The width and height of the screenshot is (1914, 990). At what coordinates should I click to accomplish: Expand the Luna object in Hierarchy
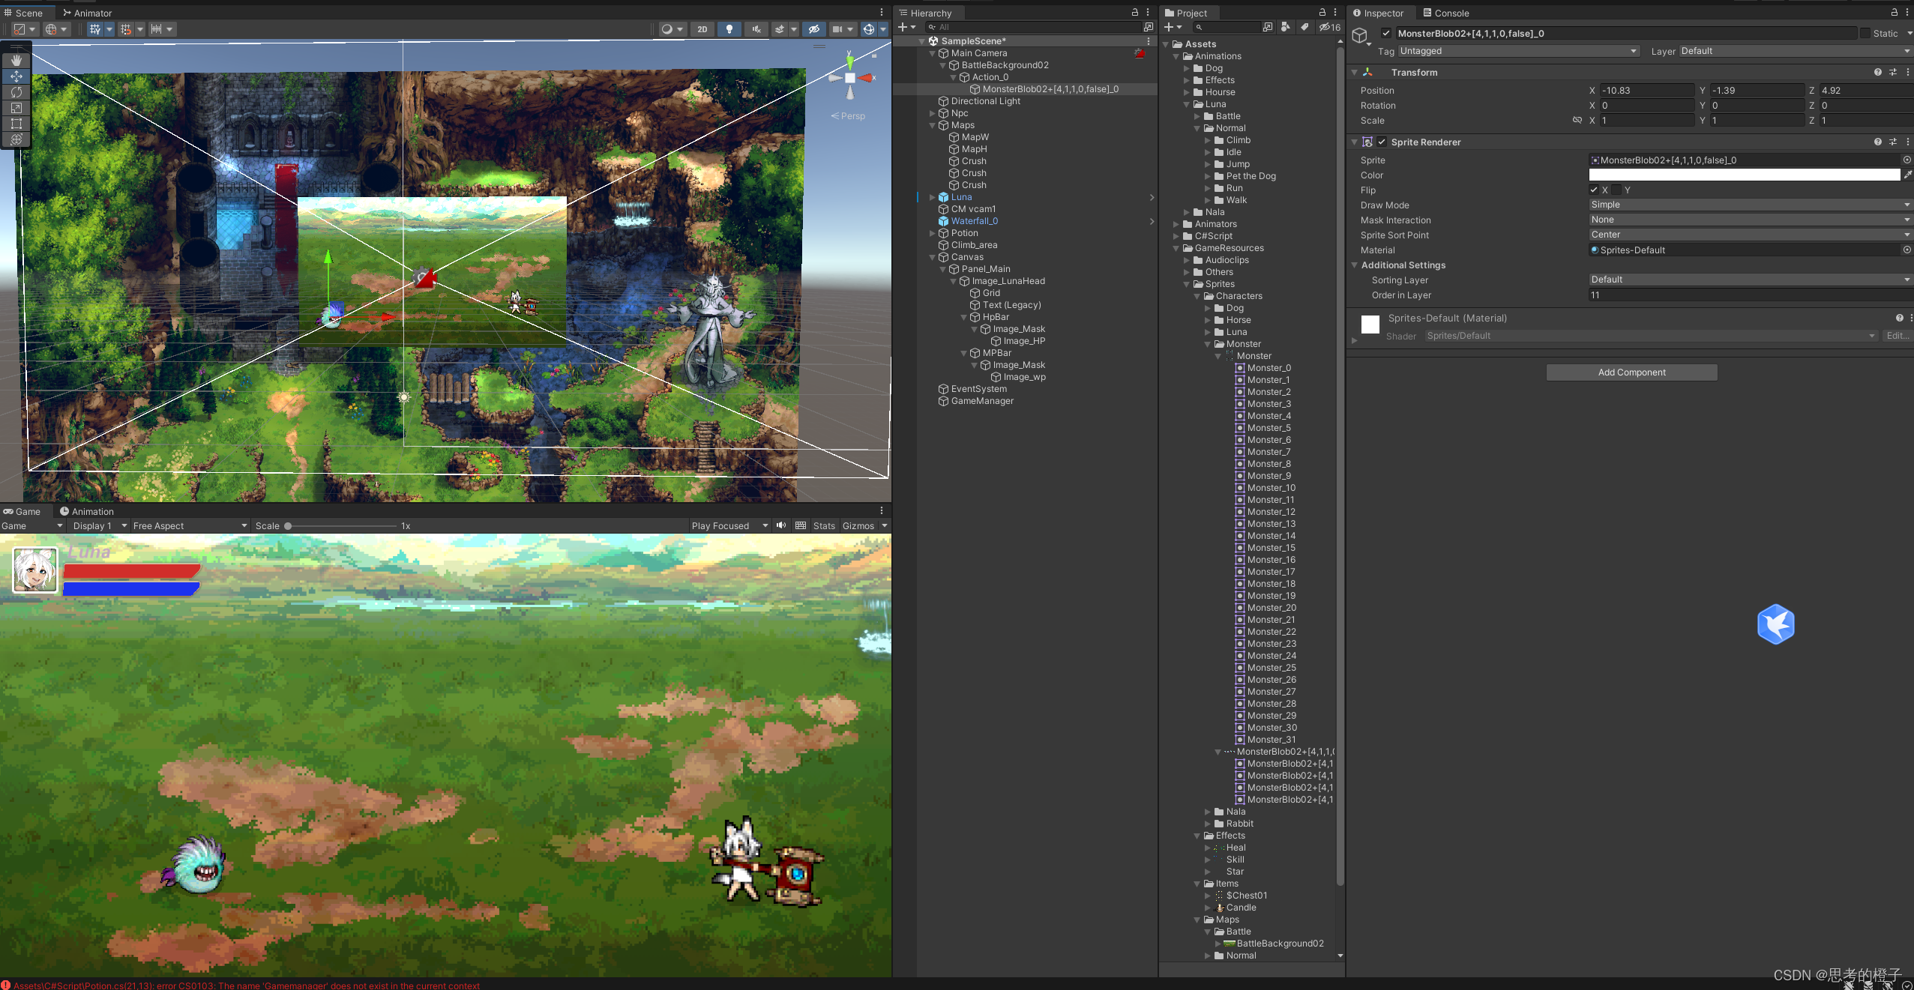point(933,197)
